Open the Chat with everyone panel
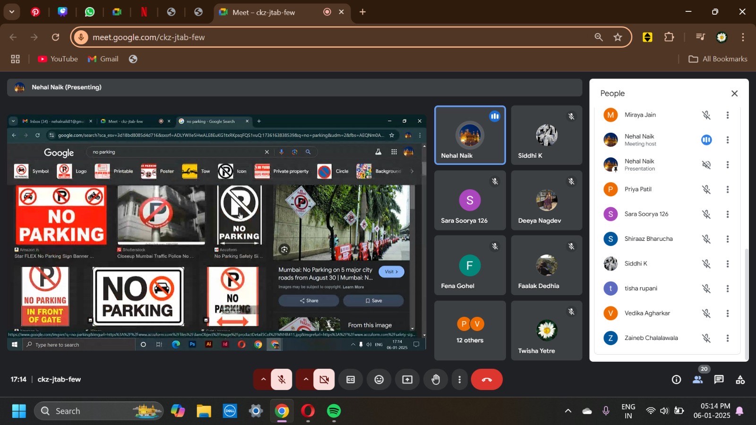Viewport: 756px width, 425px height. [x=719, y=380]
